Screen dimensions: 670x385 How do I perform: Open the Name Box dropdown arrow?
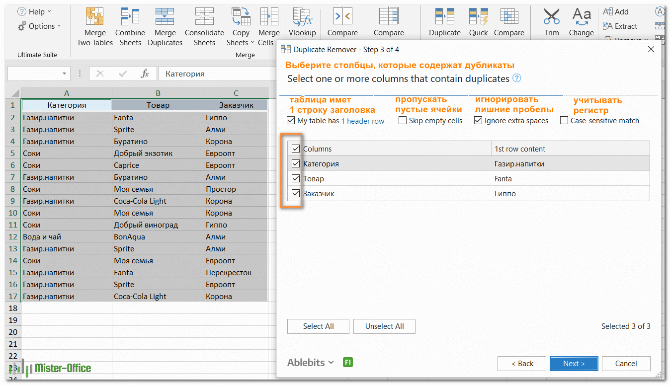pyautogui.click(x=65, y=74)
